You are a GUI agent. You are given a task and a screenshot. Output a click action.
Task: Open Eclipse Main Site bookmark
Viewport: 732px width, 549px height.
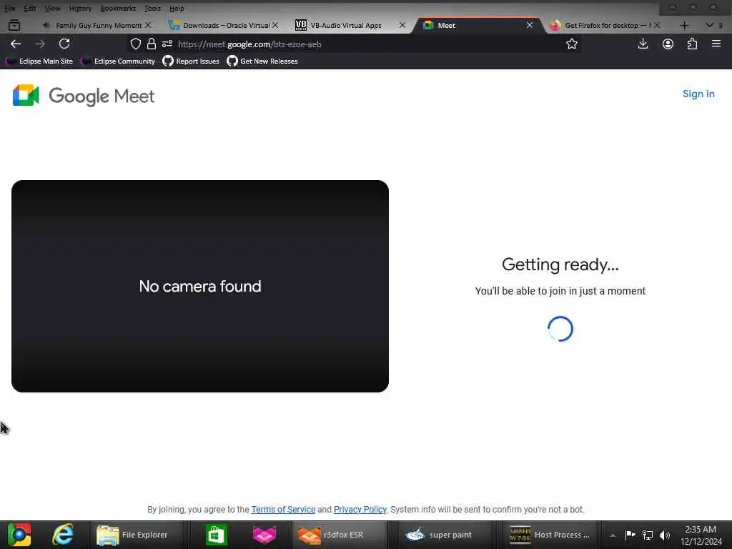(x=39, y=61)
